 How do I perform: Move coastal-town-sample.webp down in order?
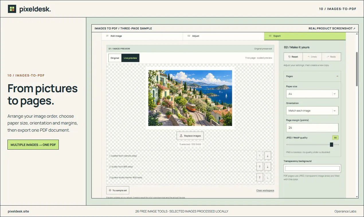coord(267,156)
